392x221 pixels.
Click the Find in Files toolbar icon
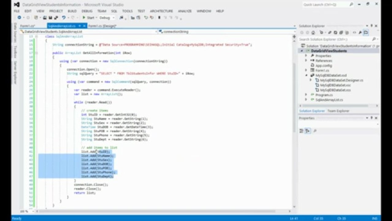(x=121, y=18)
